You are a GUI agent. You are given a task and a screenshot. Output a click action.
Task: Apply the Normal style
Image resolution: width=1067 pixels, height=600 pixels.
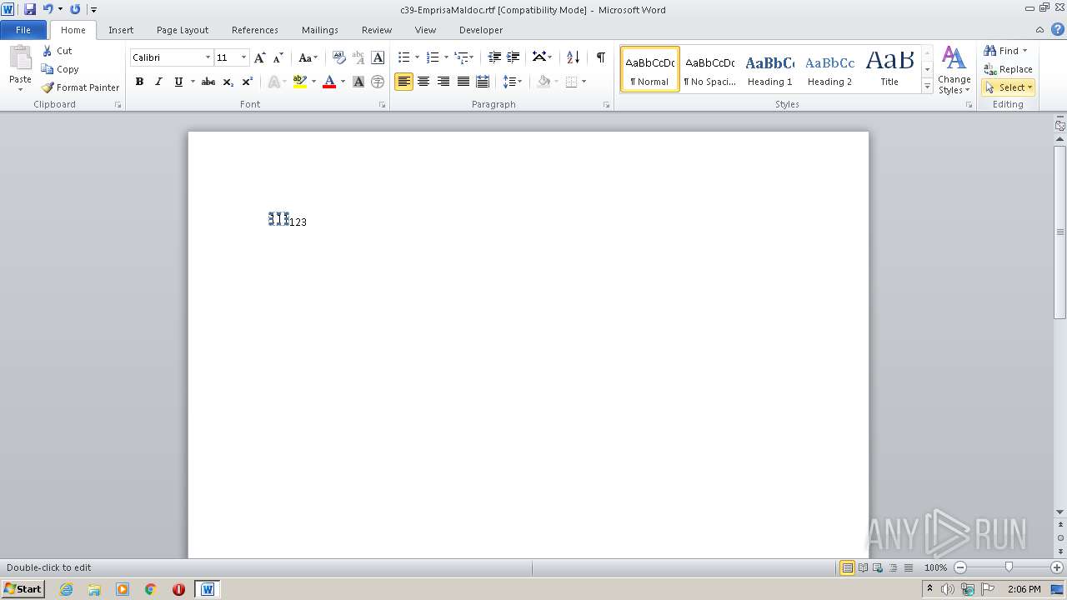[x=650, y=69]
